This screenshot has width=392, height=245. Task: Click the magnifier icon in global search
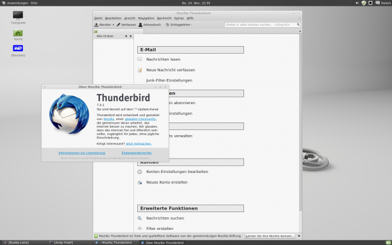tap(298, 25)
